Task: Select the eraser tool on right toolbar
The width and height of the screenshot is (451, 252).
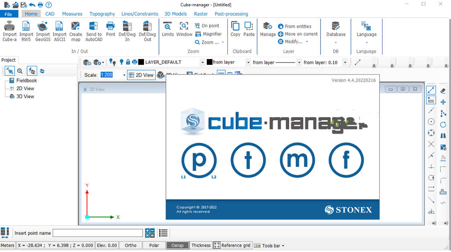Action: tap(443, 91)
